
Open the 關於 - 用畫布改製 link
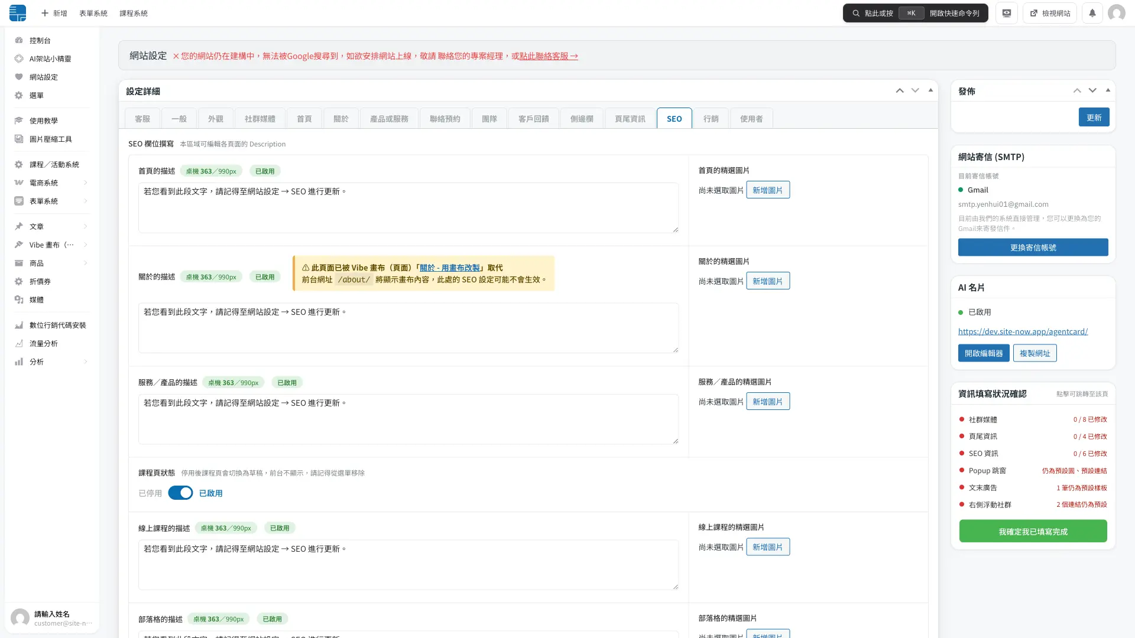[450, 268]
